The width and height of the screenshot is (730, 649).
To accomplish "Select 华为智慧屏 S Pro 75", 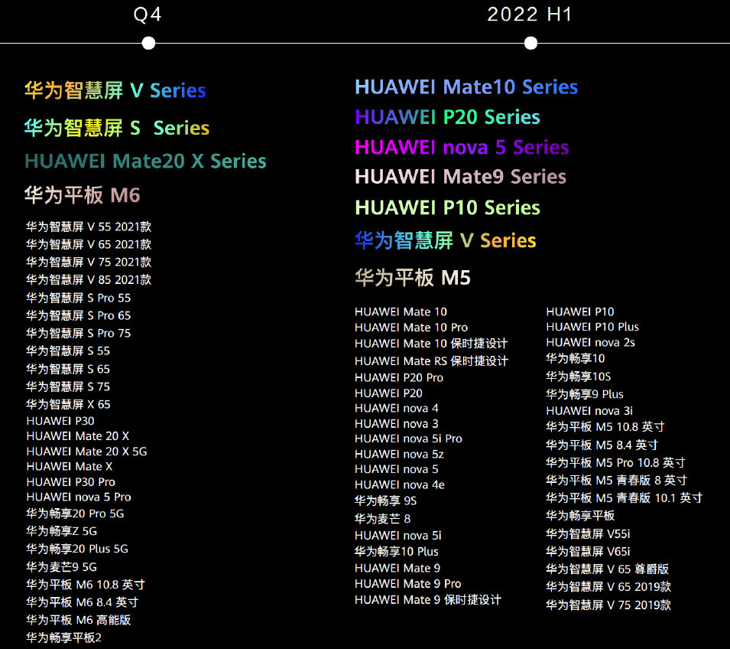I will pyautogui.click(x=79, y=334).
